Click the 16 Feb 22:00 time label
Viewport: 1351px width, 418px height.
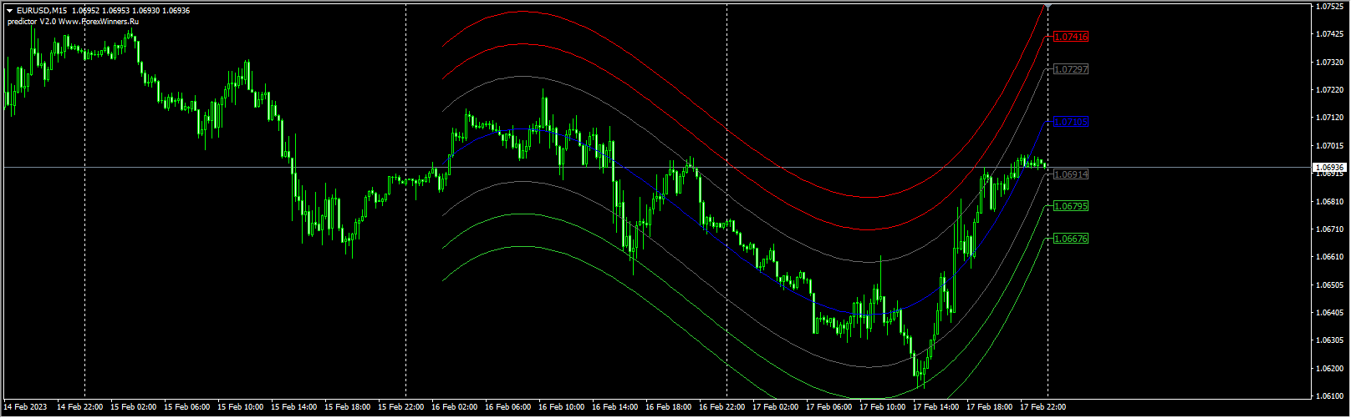(x=722, y=408)
